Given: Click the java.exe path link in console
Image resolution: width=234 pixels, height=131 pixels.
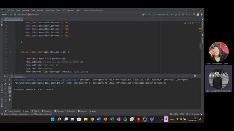Looking at the screenshot, I should click(45, 80).
